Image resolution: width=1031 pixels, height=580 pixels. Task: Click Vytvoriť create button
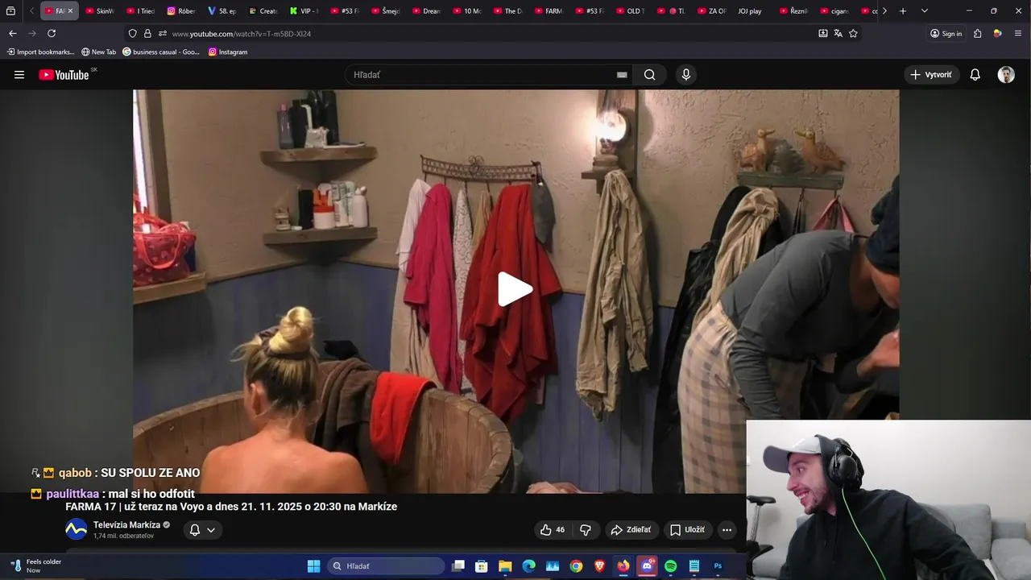point(931,75)
